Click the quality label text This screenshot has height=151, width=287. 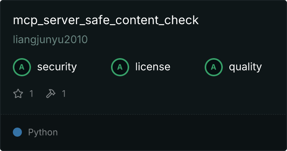[x=245, y=67]
